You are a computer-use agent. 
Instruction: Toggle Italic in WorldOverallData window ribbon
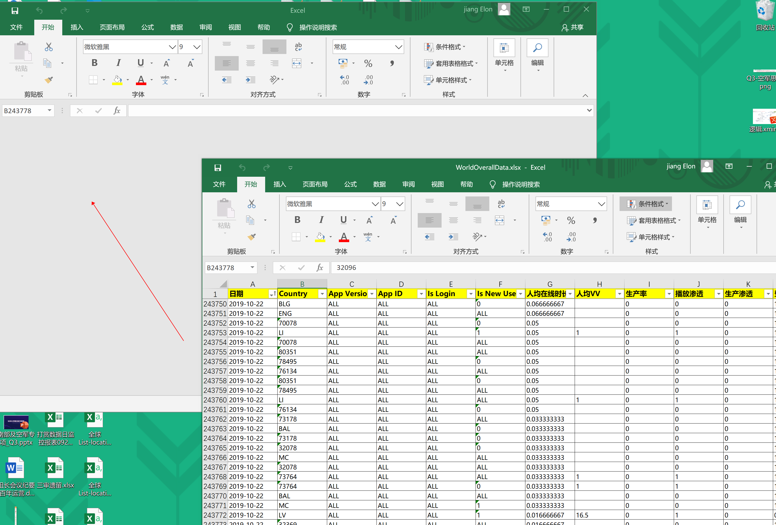pyautogui.click(x=321, y=220)
